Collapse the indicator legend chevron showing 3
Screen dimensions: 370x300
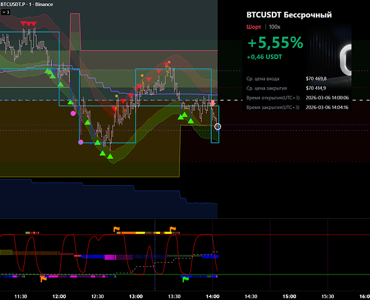coord(5,11)
